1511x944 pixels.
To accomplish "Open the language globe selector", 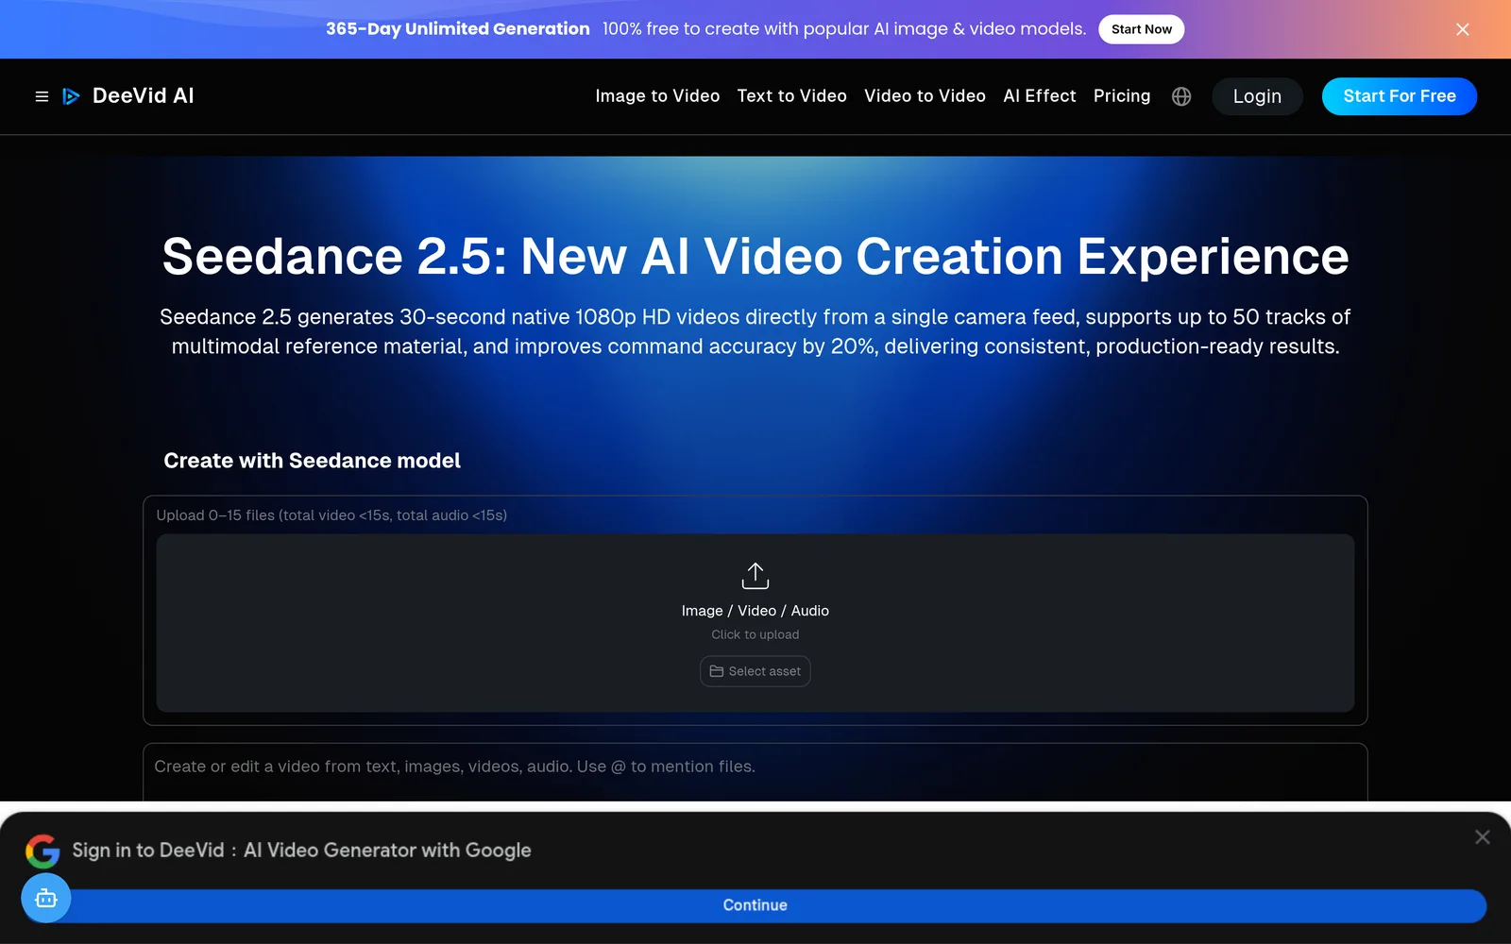I will (x=1181, y=96).
